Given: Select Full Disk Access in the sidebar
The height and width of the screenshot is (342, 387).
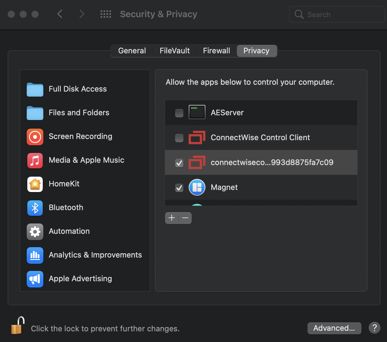Looking at the screenshot, I should coord(85,89).
